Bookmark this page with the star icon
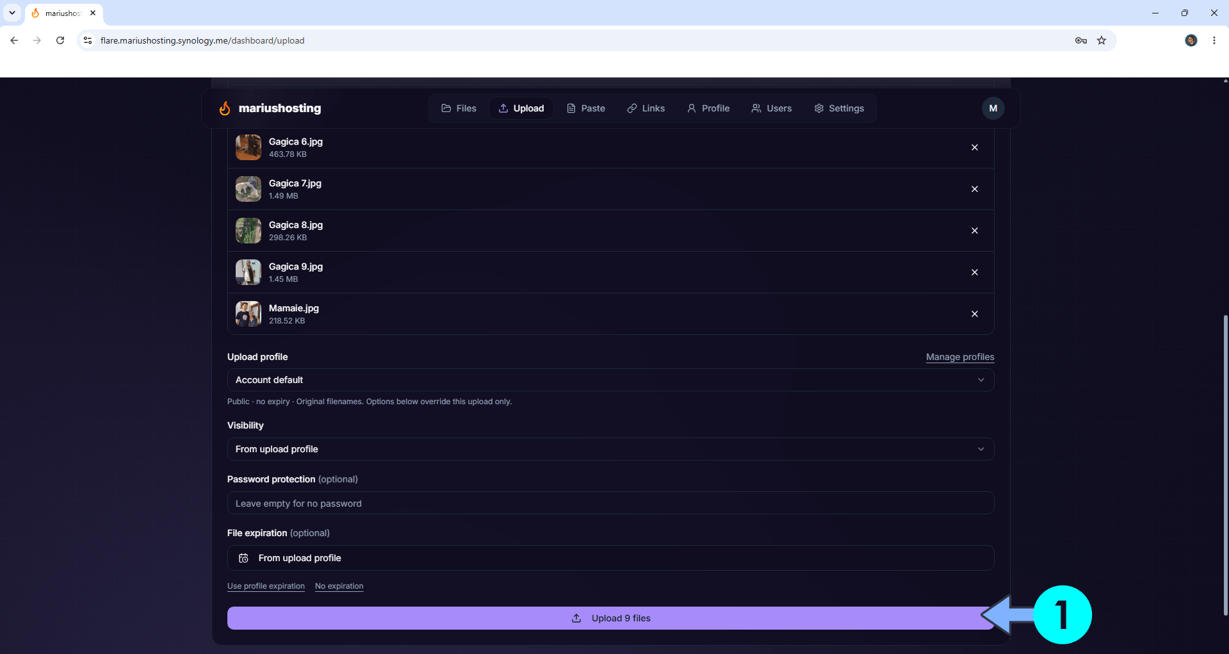The image size is (1229, 654). click(x=1102, y=40)
